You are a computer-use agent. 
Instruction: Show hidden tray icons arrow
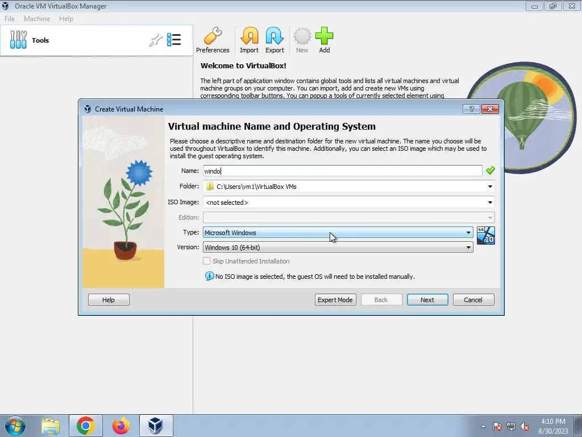(483, 426)
